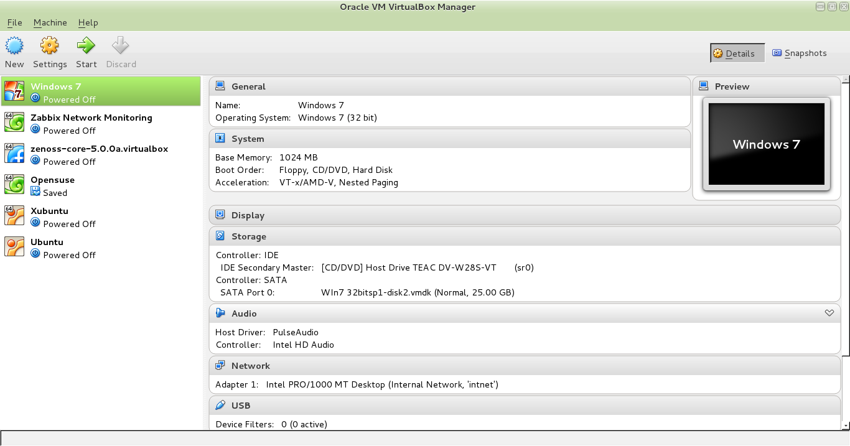Open the System section header
Viewport: 850px width, 446px height.
[x=450, y=139]
